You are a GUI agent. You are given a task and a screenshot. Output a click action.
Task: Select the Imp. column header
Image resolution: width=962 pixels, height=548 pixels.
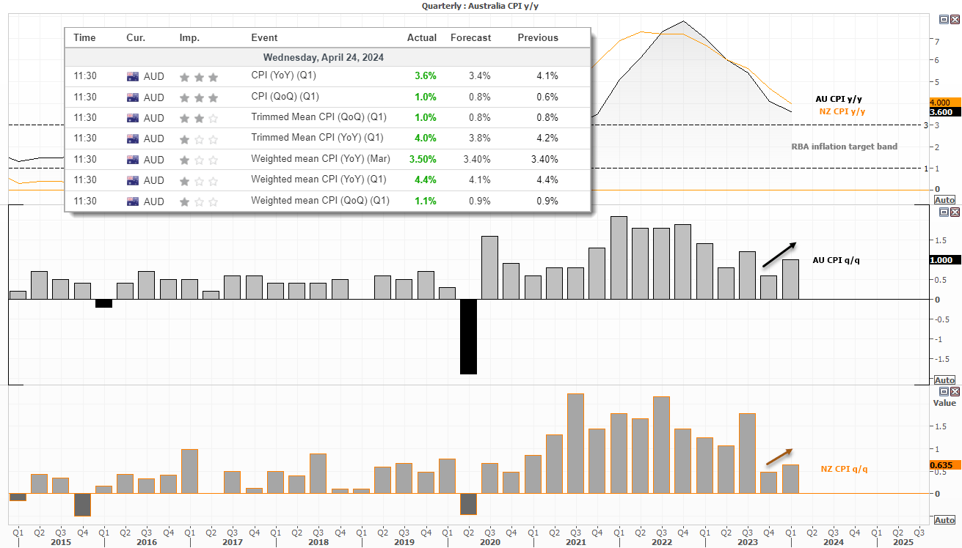189,37
